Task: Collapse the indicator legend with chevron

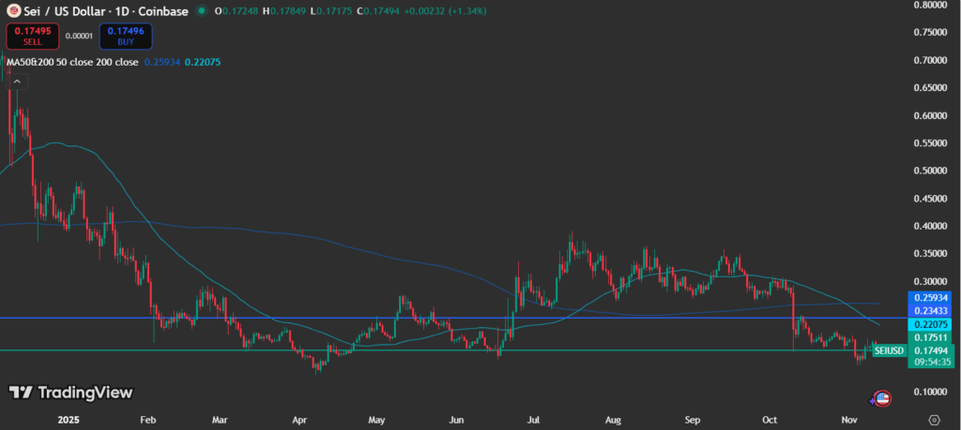Action: 16,82
